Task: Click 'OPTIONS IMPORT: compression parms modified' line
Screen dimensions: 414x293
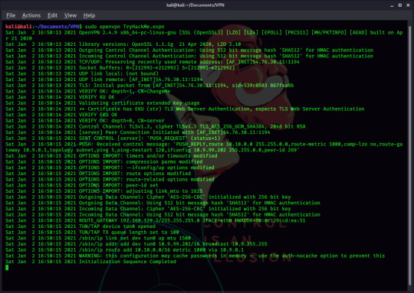Action: (x=104, y=161)
